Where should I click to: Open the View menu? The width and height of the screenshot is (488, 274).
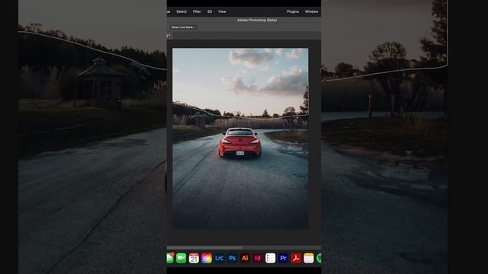[222, 11]
